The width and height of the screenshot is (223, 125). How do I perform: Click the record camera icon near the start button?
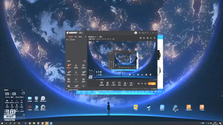(139, 84)
